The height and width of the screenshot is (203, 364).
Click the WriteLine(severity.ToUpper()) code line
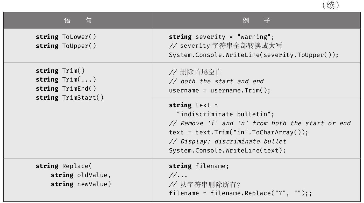[x=254, y=55]
